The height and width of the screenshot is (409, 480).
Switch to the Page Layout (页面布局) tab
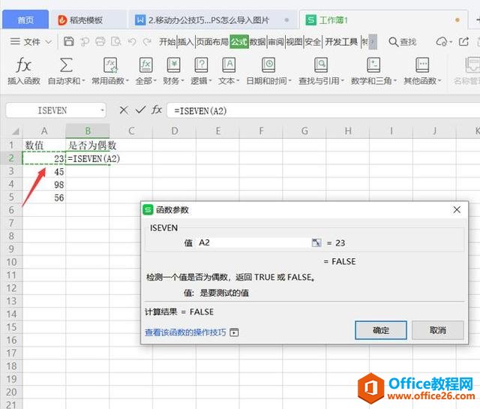click(212, 42)
